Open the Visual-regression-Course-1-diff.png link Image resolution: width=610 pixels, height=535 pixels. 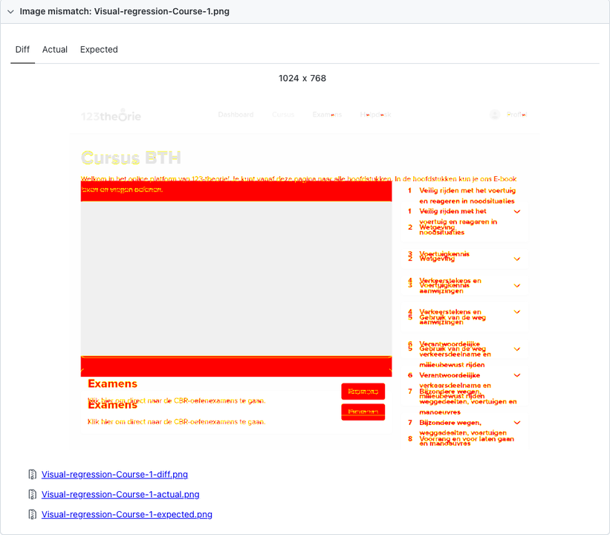[x=114, y=474]
